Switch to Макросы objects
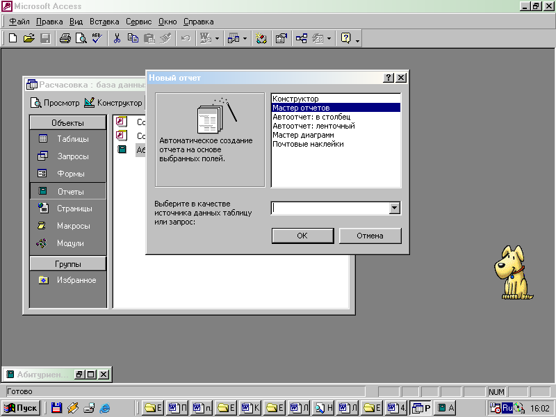This screenshot has height=417, width=556. click(x=67, y=225)
